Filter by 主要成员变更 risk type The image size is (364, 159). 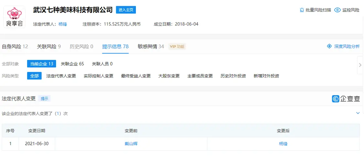pyautogui.click(x=200, y=76)
